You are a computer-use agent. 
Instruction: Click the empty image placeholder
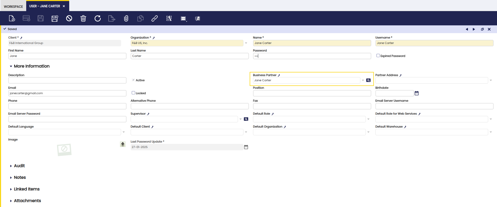coord(64,150)
